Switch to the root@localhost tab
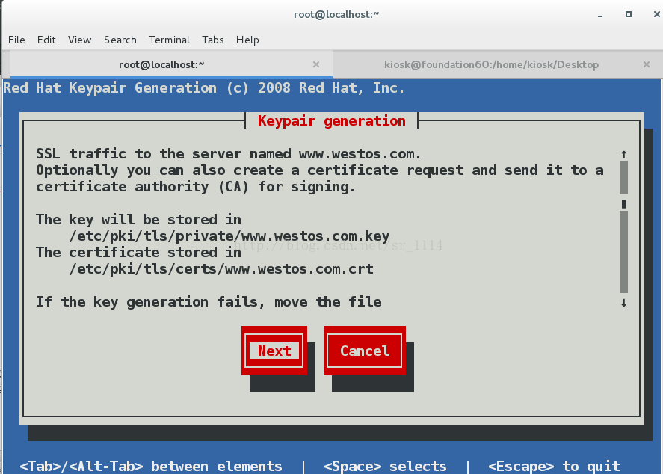Viewport: 663px width, 474px height. pyautogui.click(x=171, y=64)
